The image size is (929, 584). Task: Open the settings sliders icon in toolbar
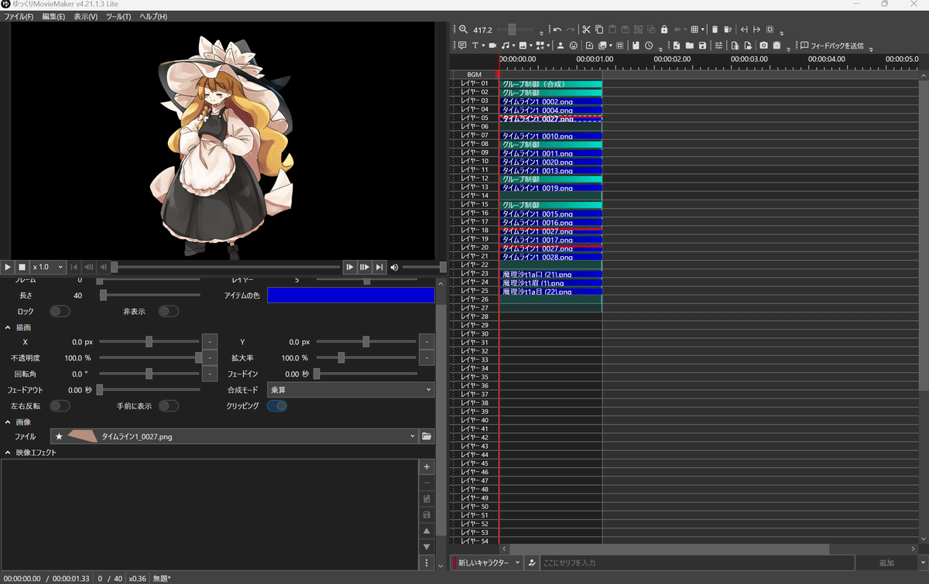pos(719,46)
